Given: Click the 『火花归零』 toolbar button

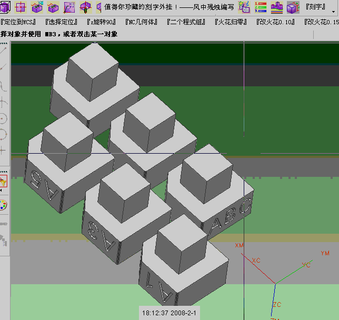Looking at the screenshot, I should (x=232, y=22).
